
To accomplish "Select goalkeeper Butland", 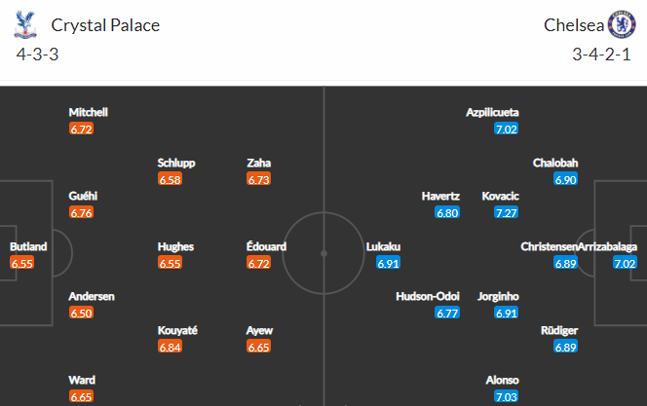I will (x=28, y=247).
